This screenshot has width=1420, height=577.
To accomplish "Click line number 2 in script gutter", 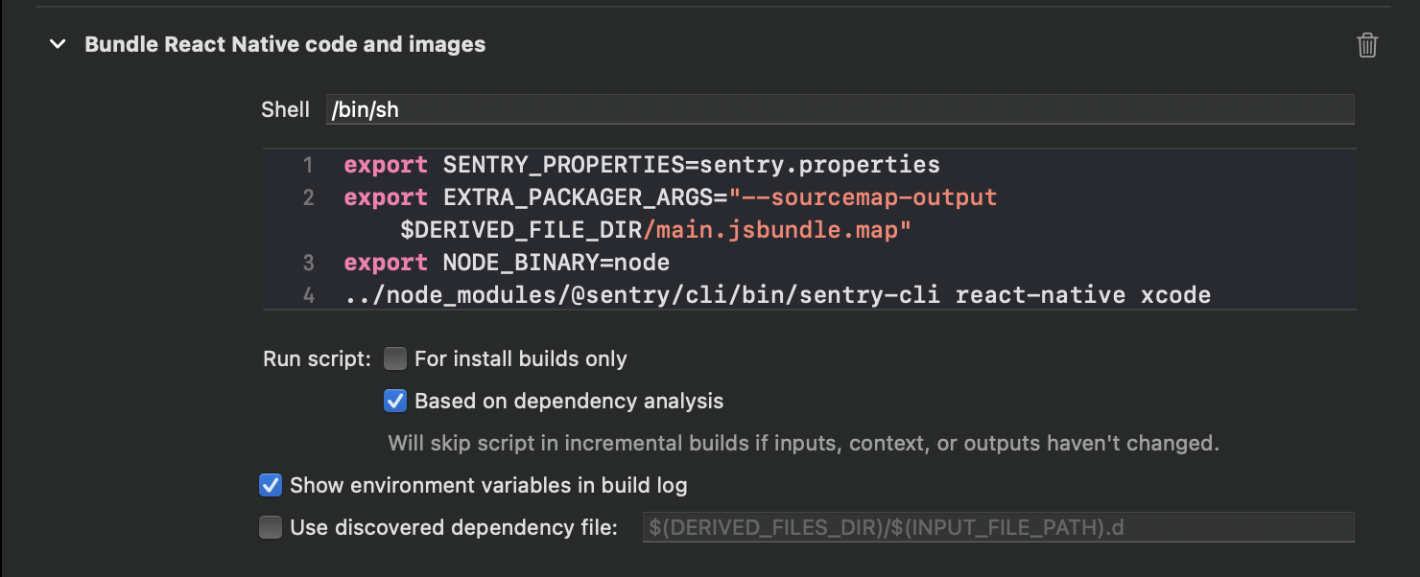I will pyautogui.click(x=308, y=197).
